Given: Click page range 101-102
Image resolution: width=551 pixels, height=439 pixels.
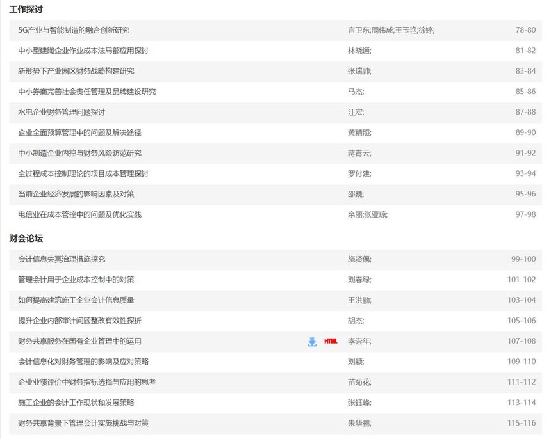Looking at the screenshot, I should 522,280.
